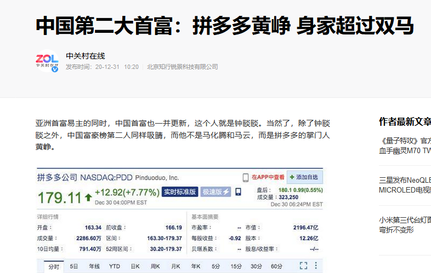Open the 中关村在线 author name link
This screenshot has width=431, height=273.
pyautogui.click(x=86, y=56)
